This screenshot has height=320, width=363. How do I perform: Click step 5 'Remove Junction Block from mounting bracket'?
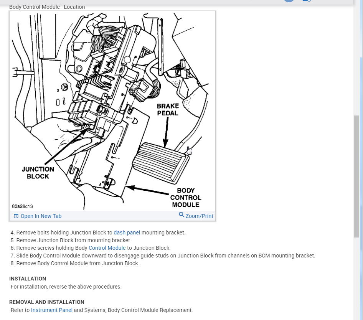click(x=71, y=240)
